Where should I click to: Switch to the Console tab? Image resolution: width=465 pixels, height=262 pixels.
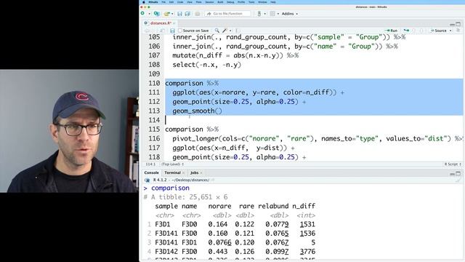tap(152, 172)
